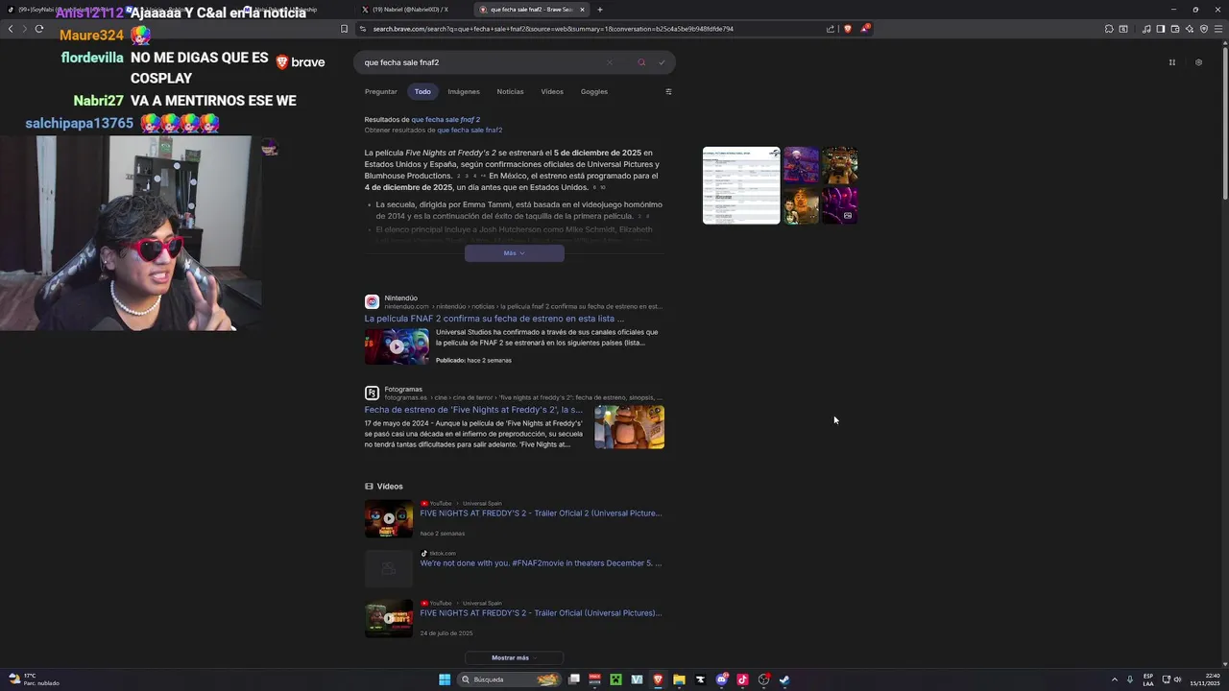Open the Brave Playlist music note icon
This screenshot has width=1229, height=691.
(1146, 29)
